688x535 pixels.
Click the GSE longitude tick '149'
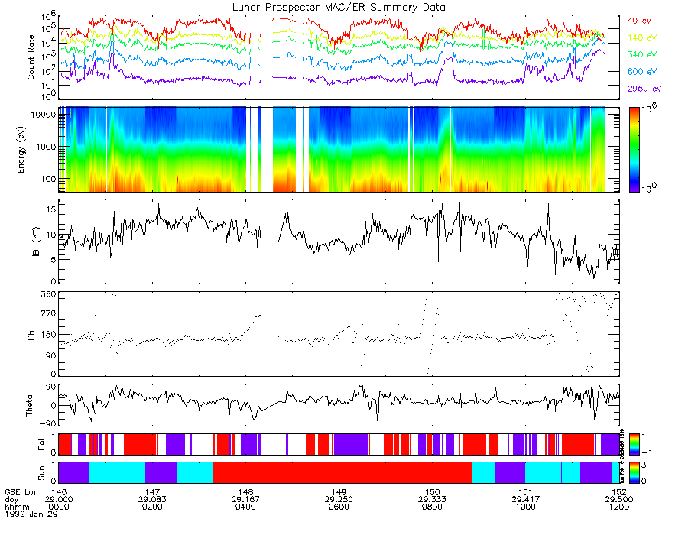pyautogui.click(x=339, y=492)
